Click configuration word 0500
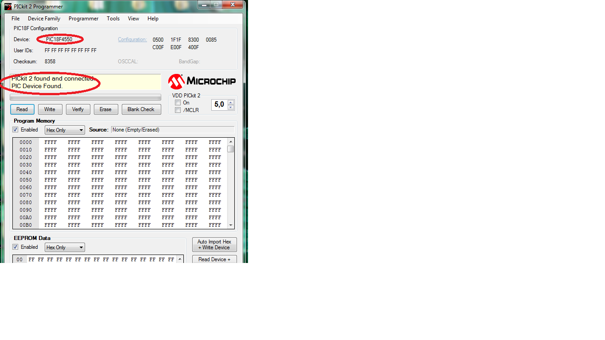 coord(158,40)
